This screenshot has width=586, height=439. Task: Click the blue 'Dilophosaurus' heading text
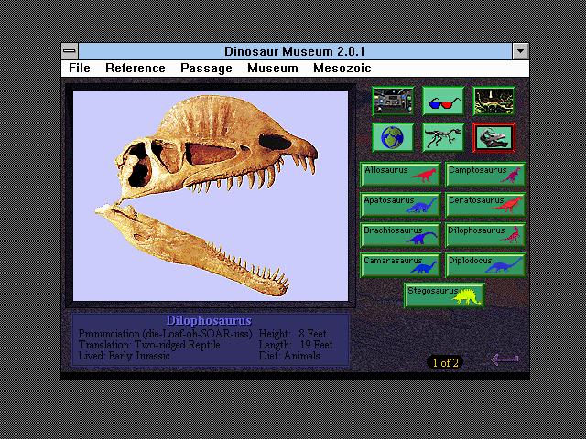pos(209,321)
